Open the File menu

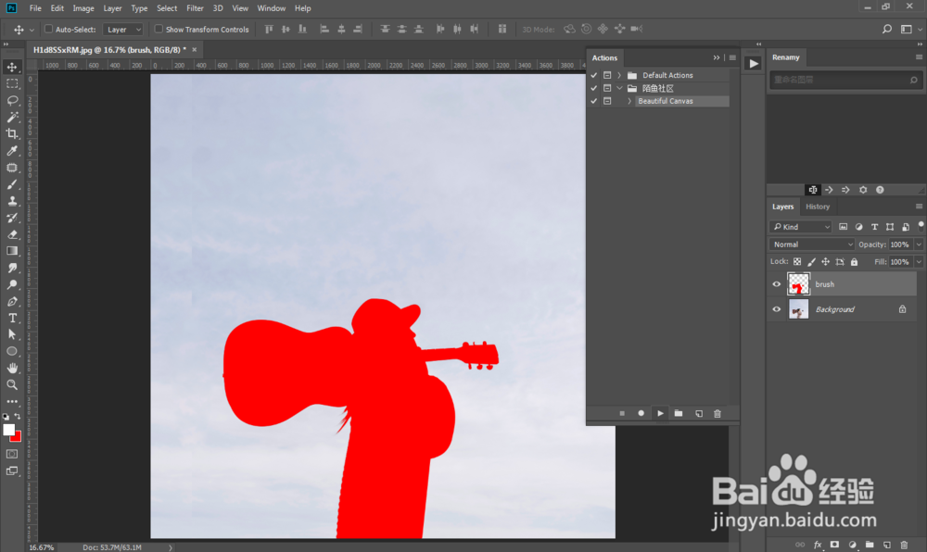point(35,8)
